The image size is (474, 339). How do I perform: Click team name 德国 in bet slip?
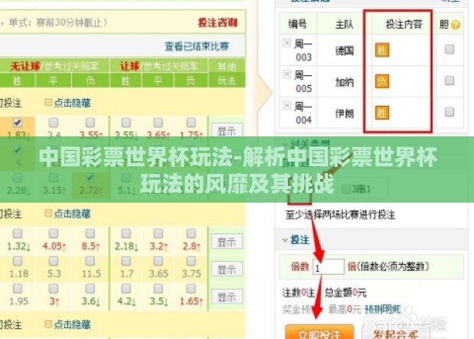[x=344, y=50]
